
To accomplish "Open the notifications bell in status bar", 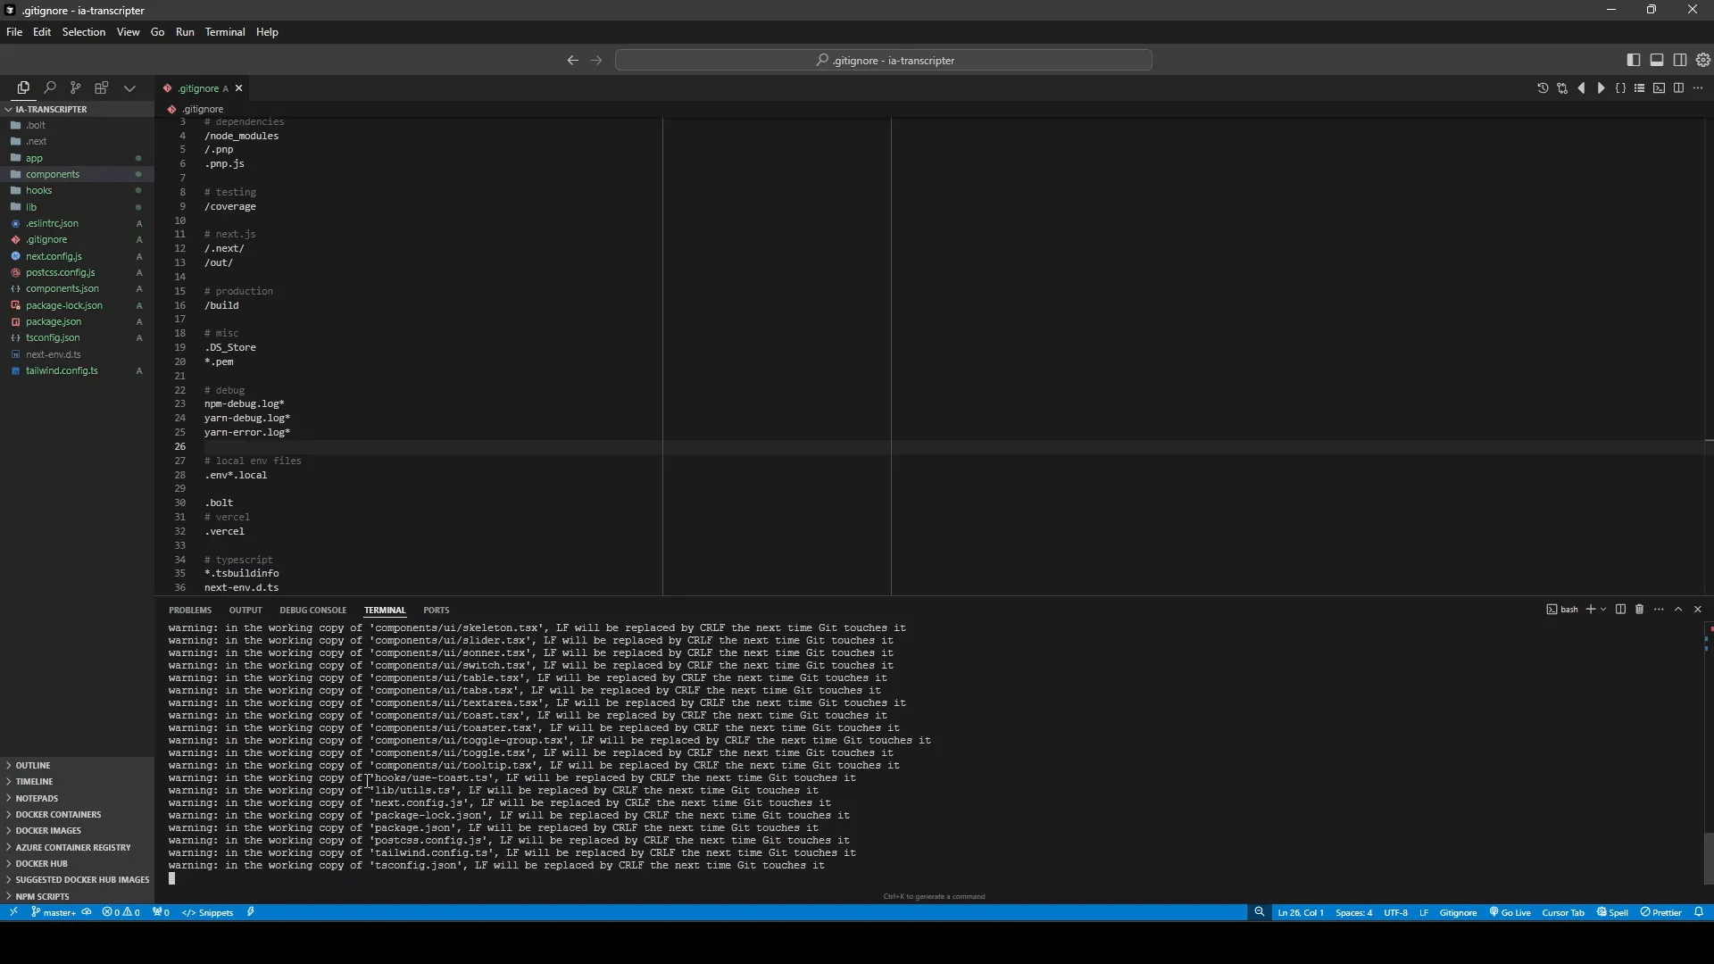I will (x=1699, y=913).
